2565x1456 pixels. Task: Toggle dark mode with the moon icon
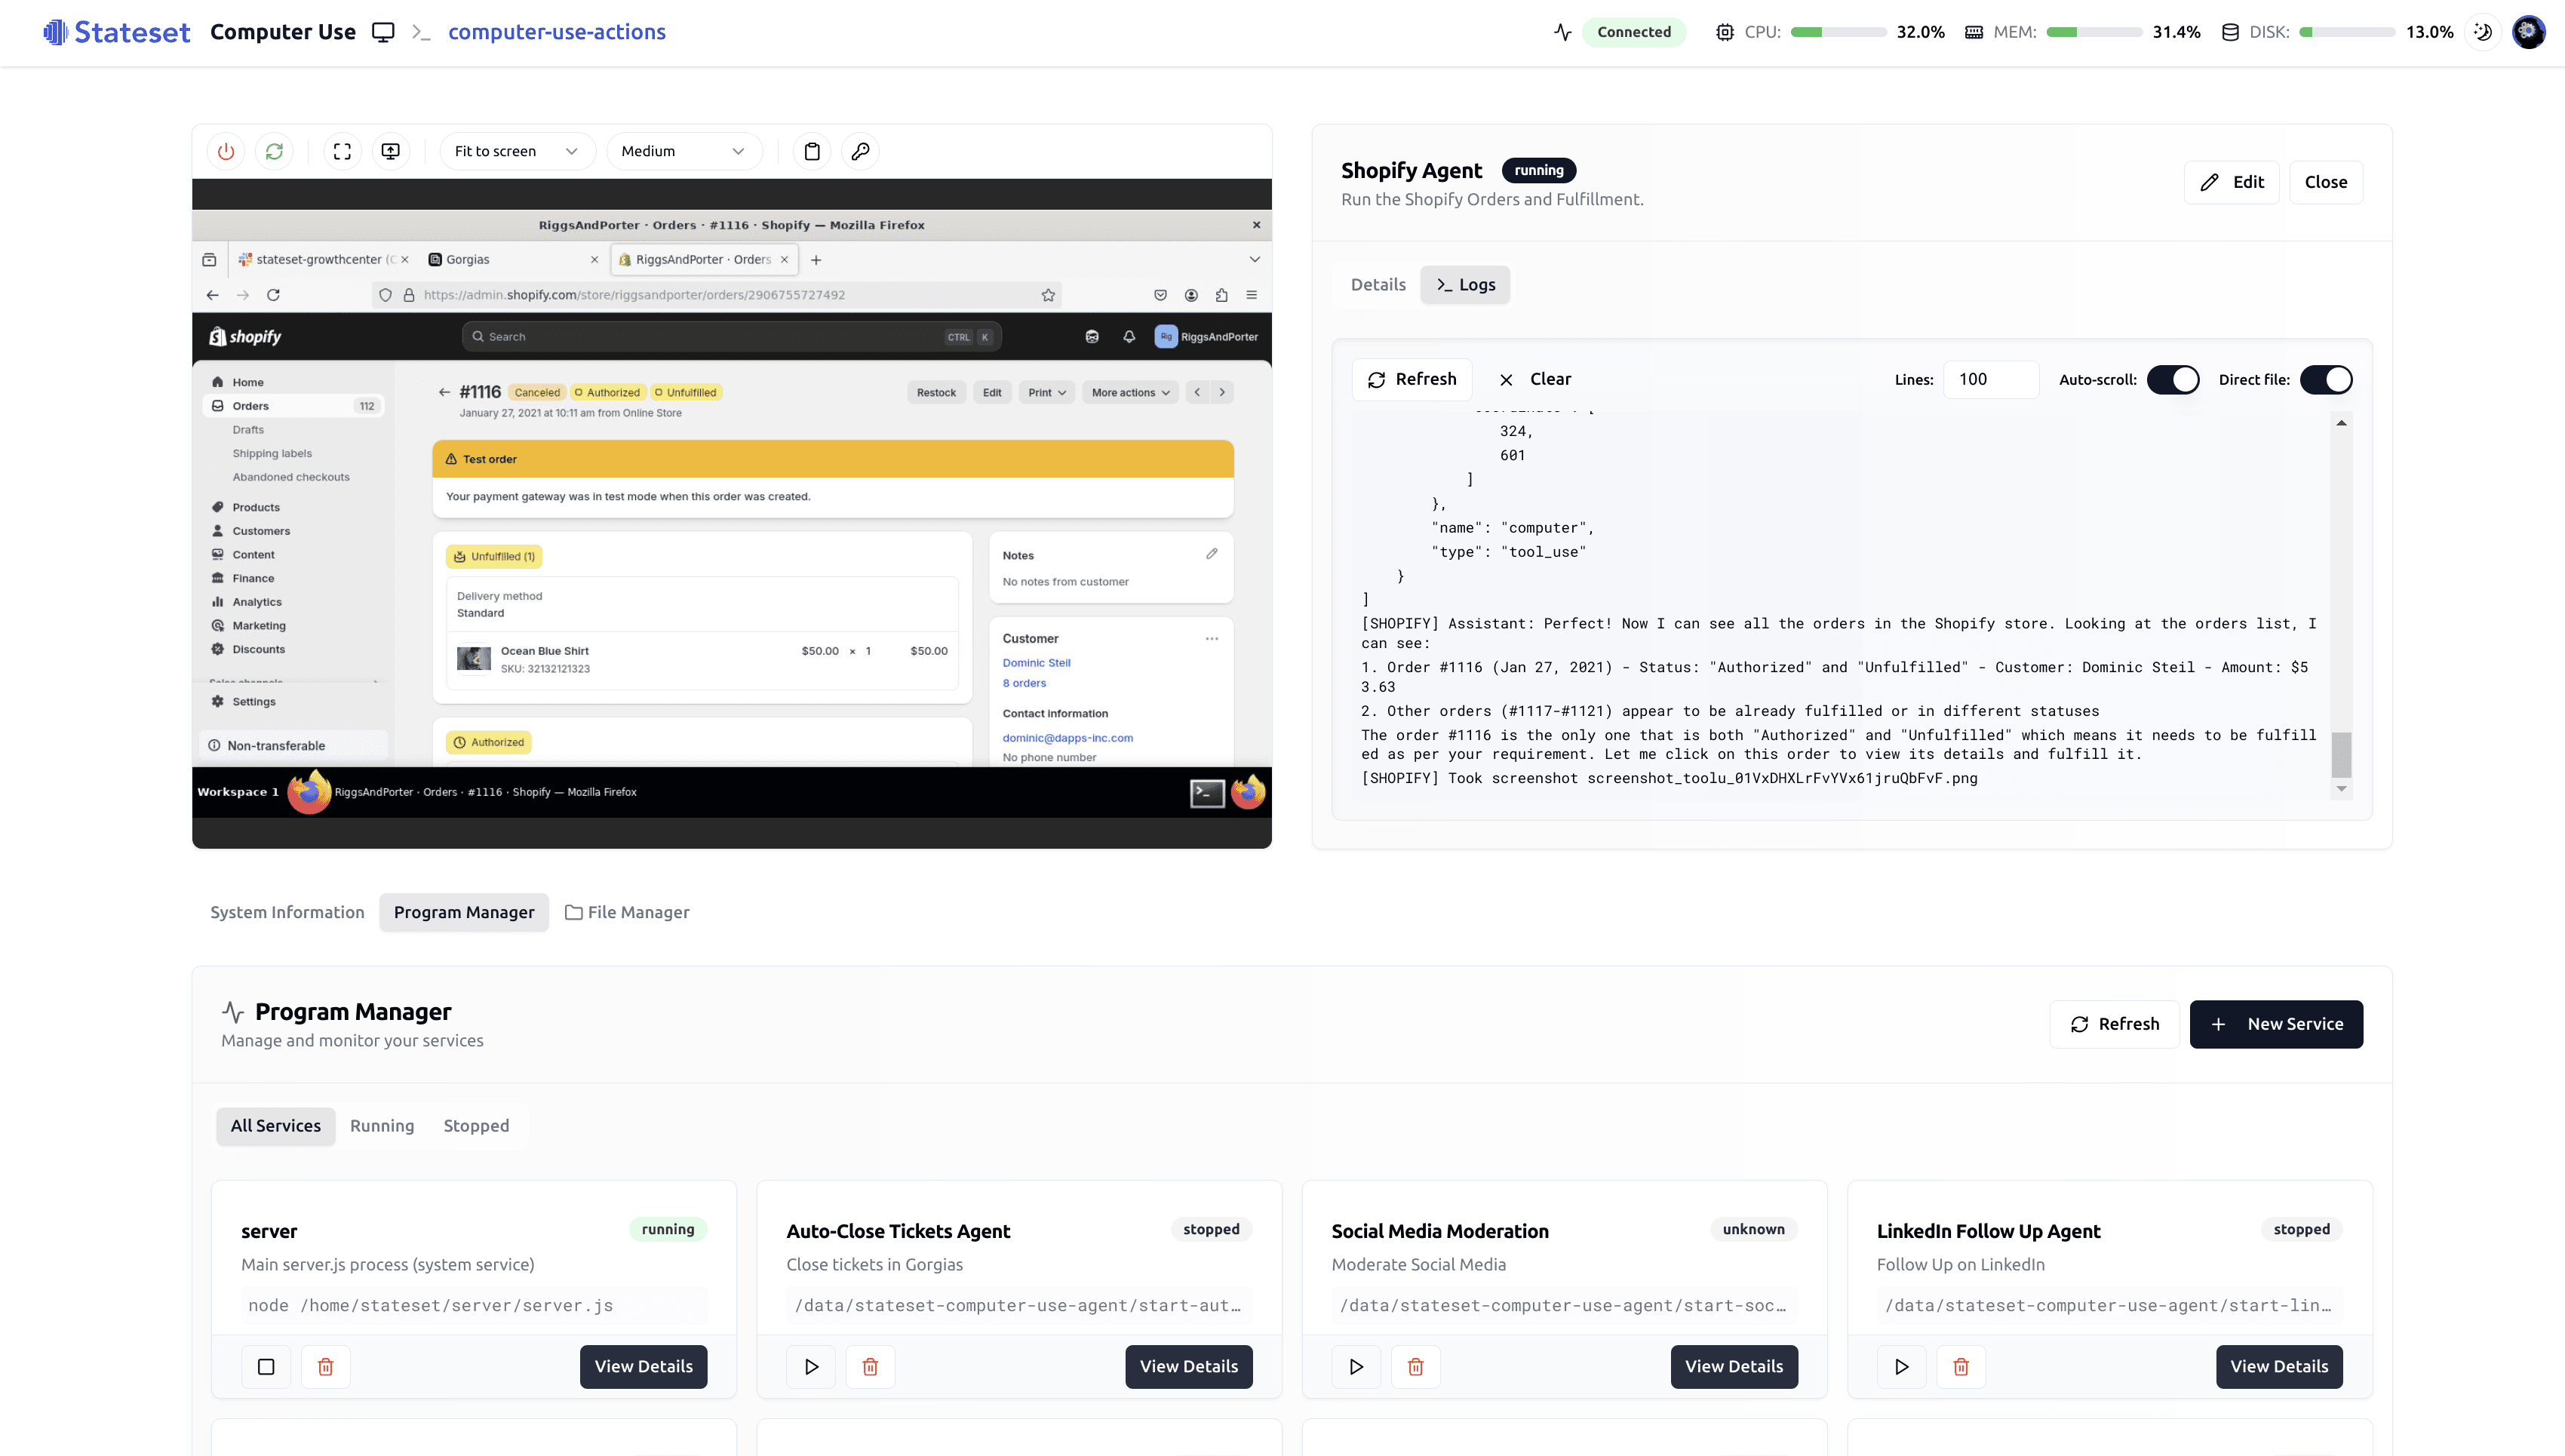pos(2483,32)
